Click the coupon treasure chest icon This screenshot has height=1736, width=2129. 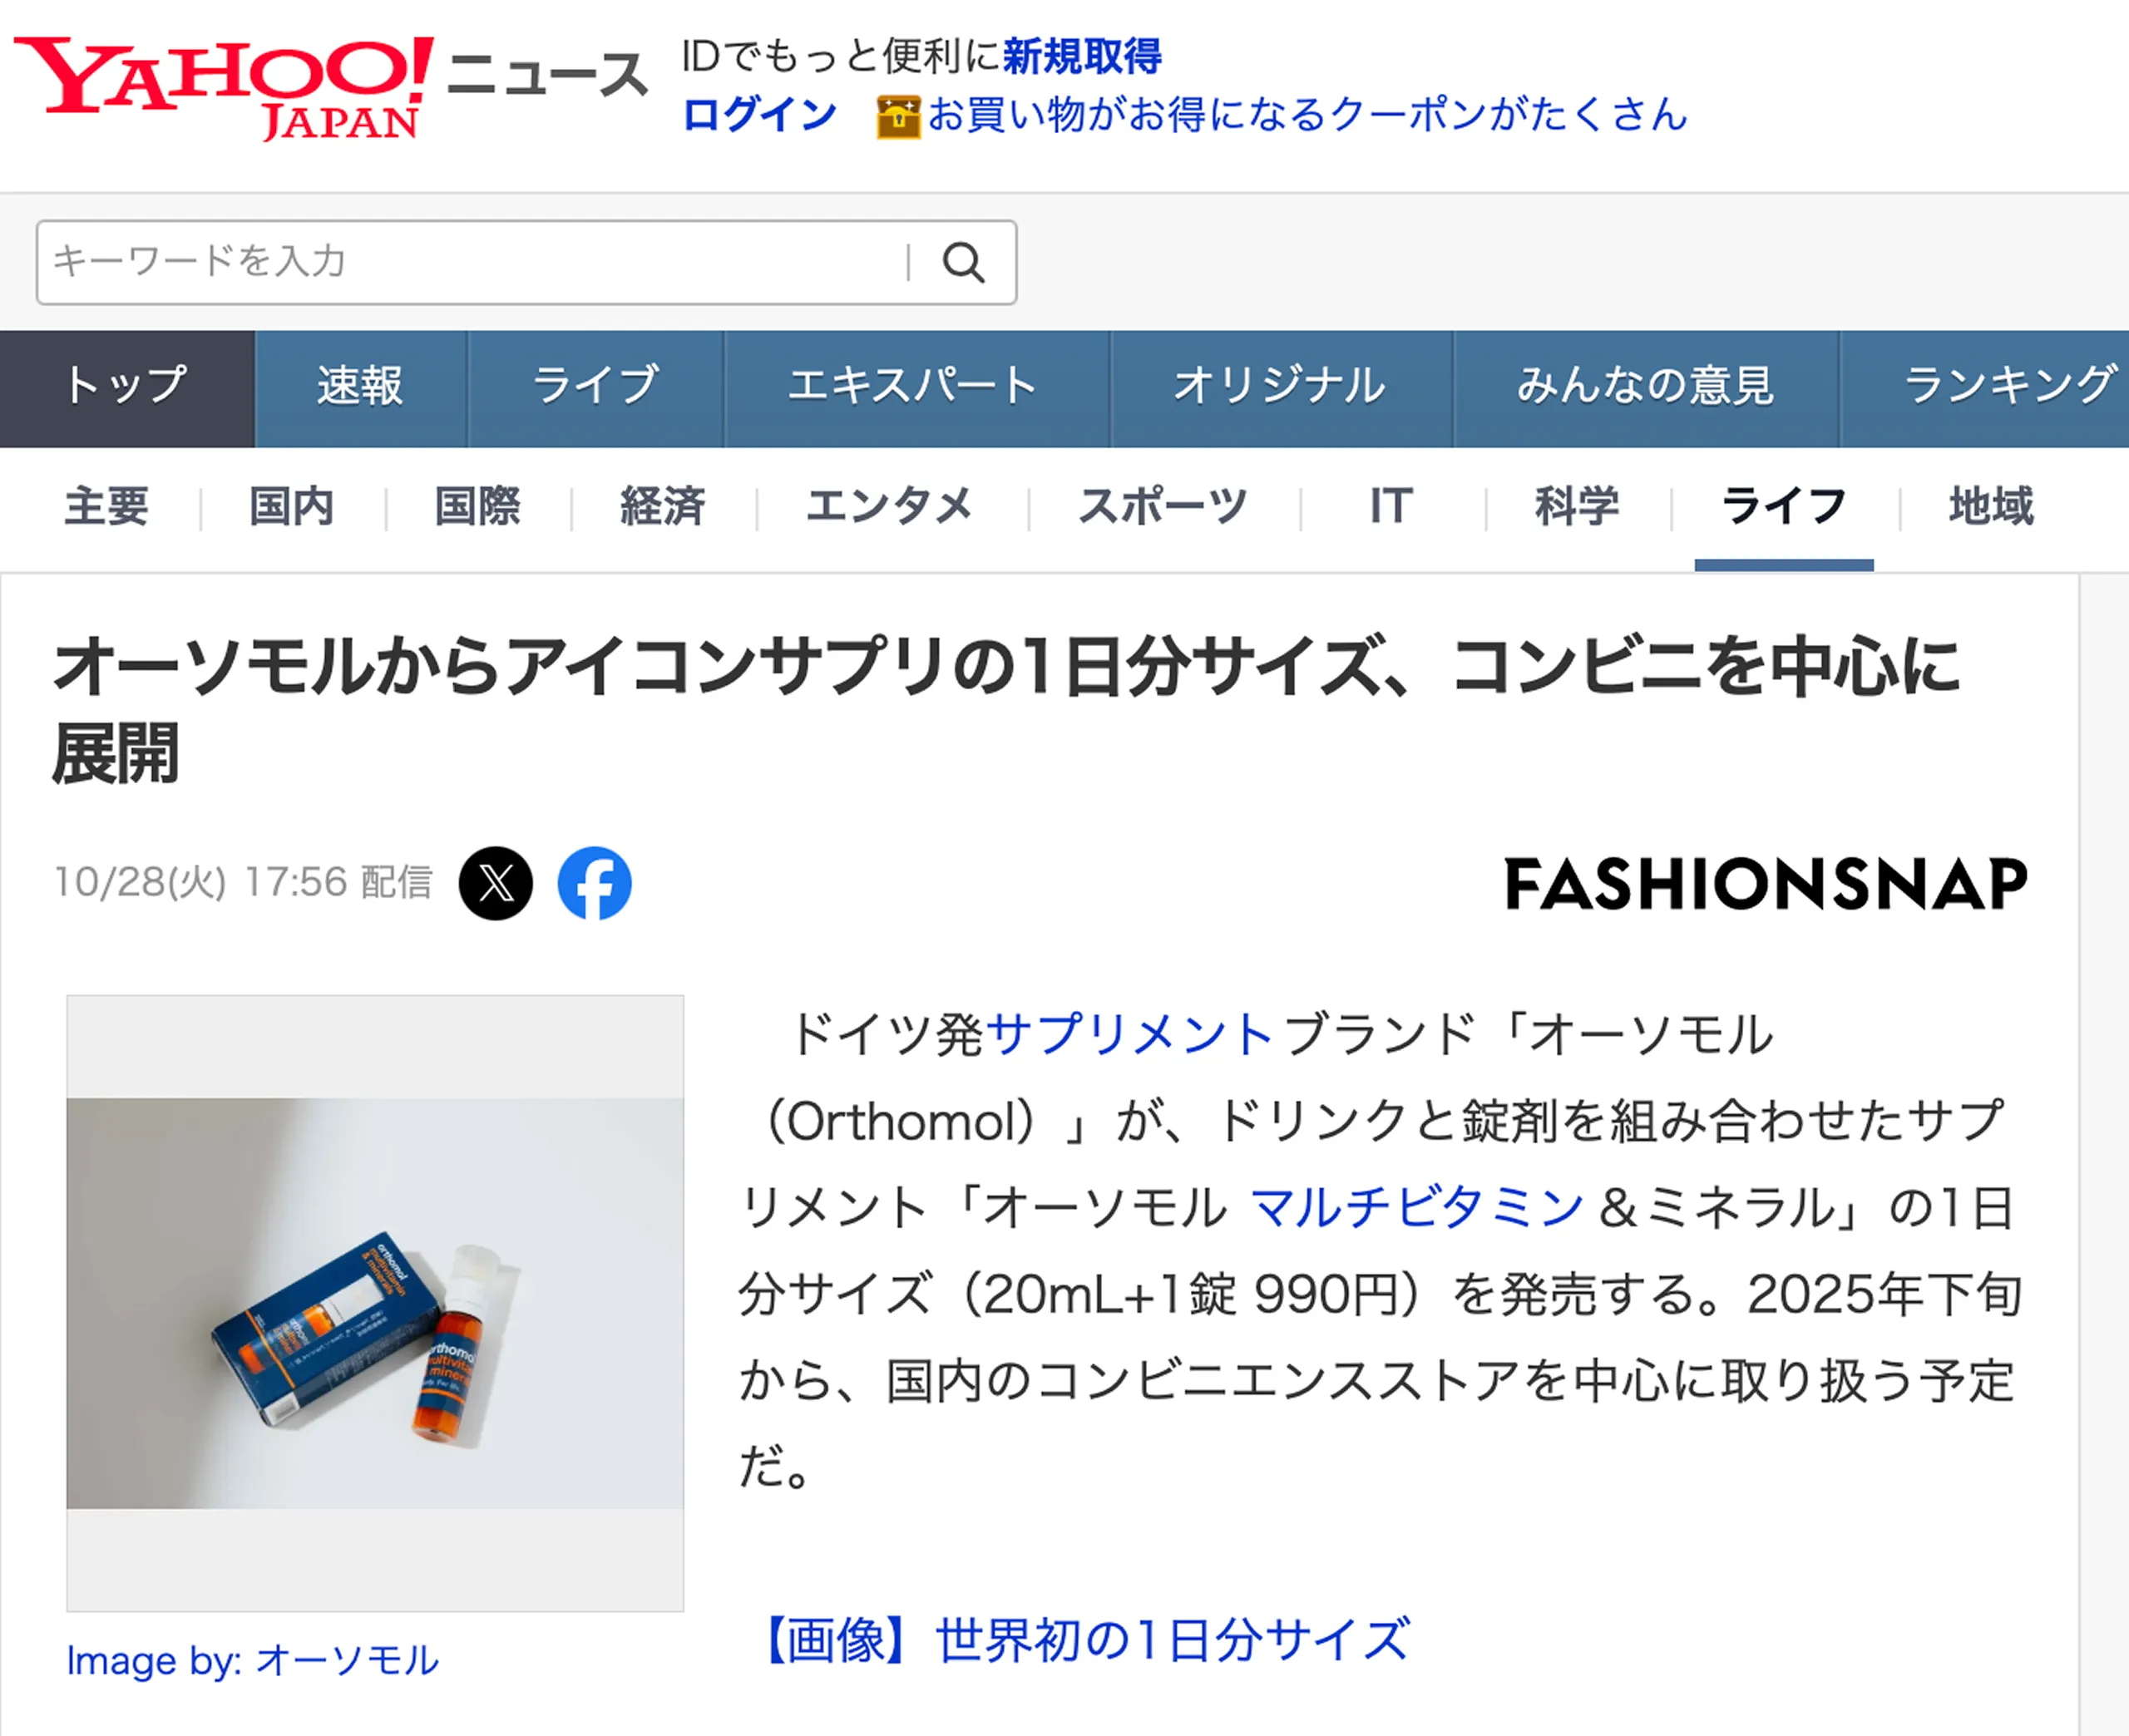(x=898, y=117)
